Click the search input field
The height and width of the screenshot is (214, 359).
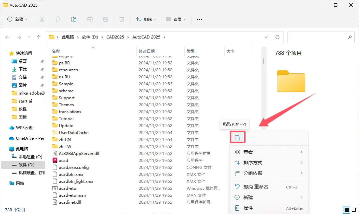(x=321, y=37)
